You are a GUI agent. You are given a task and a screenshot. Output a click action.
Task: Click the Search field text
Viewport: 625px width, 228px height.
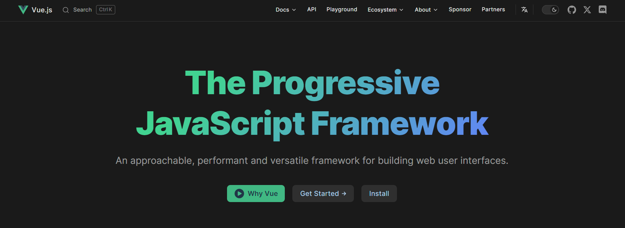[82, 10]
